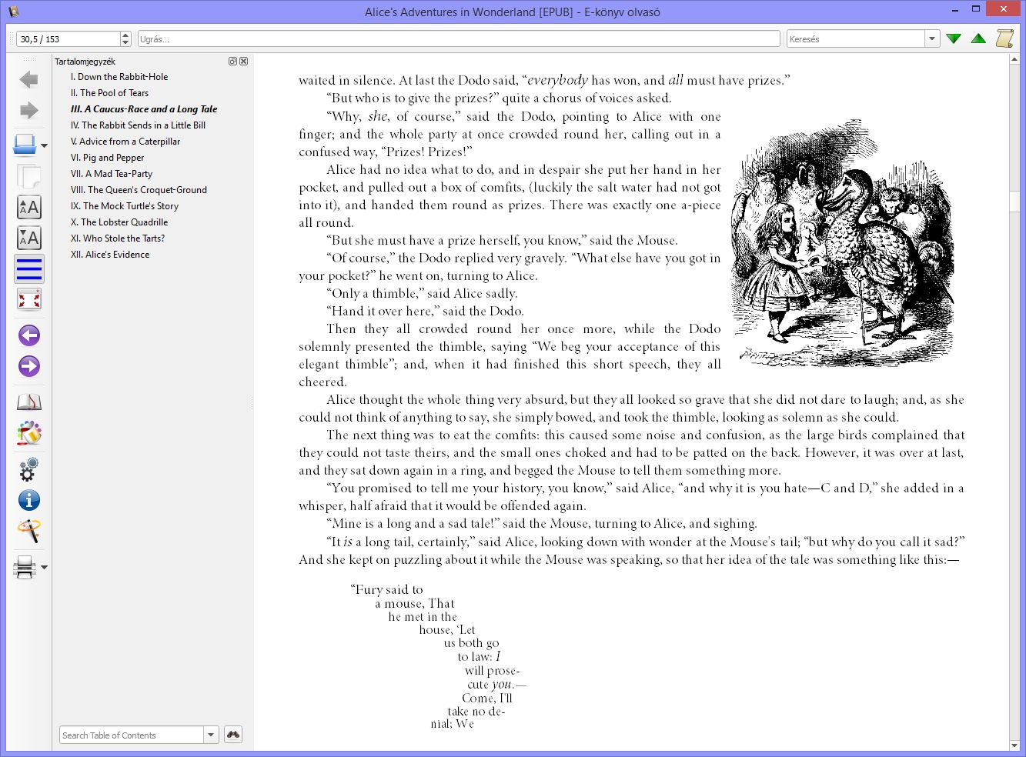Go to next page purple arrow

tap(28, 366)
